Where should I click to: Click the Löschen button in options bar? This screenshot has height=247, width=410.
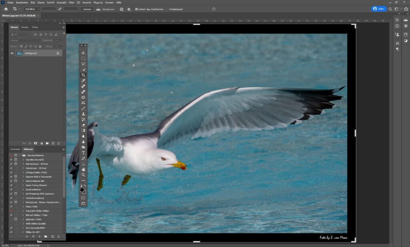tap(86, 9)
